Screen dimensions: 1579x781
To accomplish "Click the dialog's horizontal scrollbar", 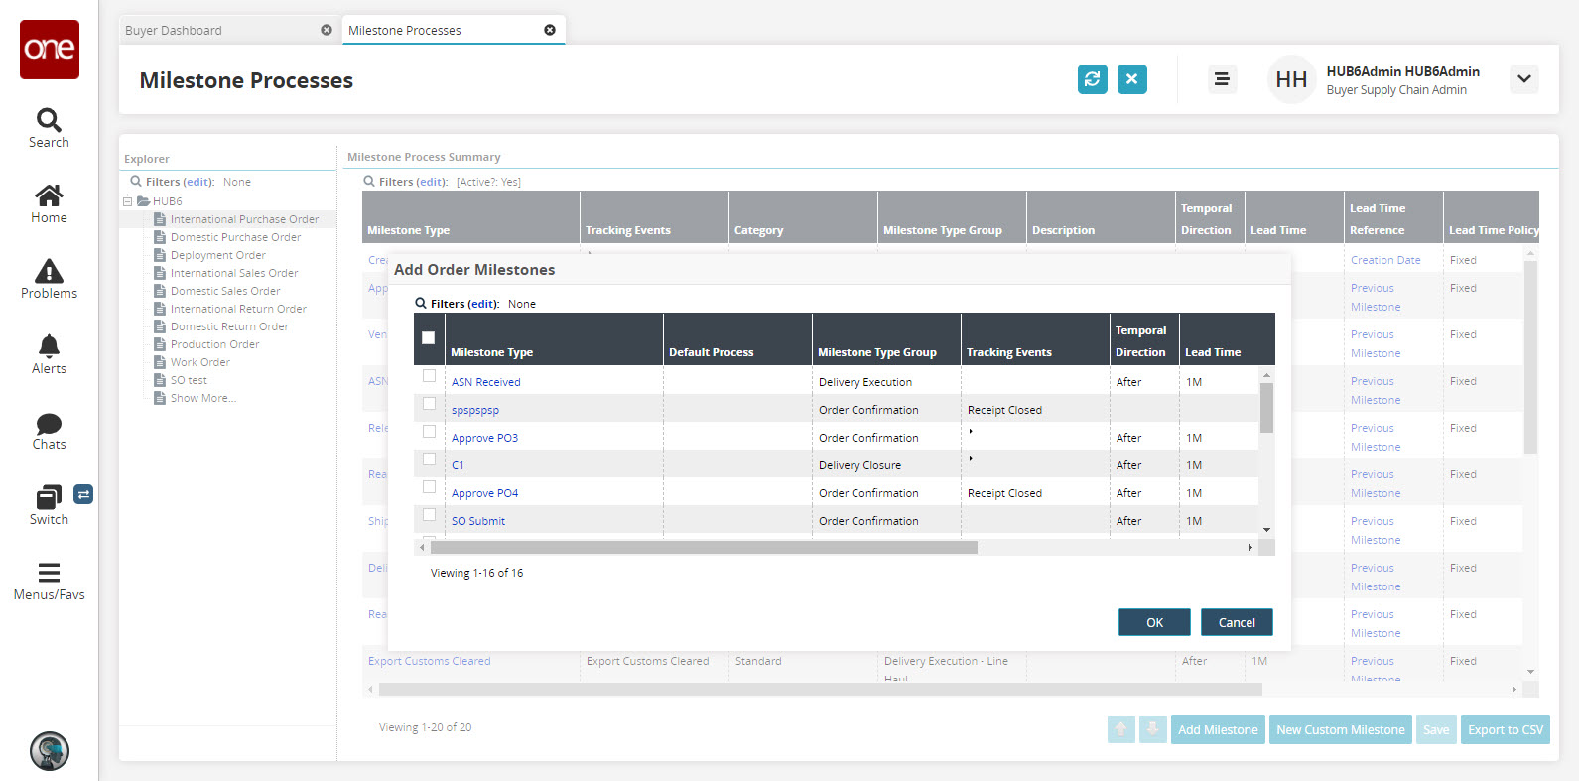I will [704, 548].
